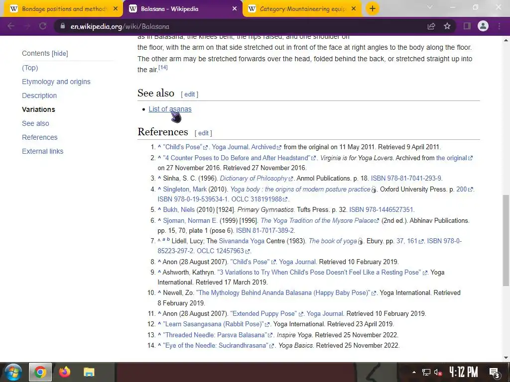Screen dimensions: 510x382
Task: Hide the Contents sidebar
Action: coord(60,53)
